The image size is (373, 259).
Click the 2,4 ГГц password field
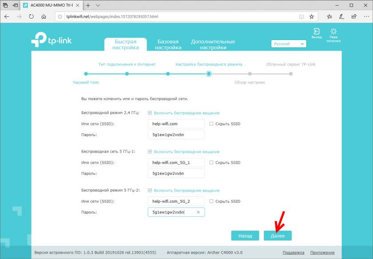point(176,135)
